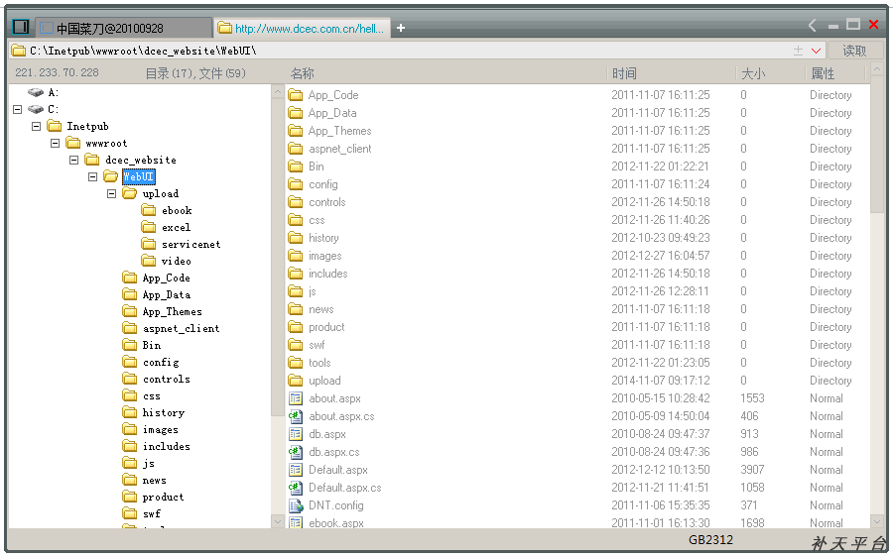Collapse the wwwroot tree node

(x=56, y=143)
